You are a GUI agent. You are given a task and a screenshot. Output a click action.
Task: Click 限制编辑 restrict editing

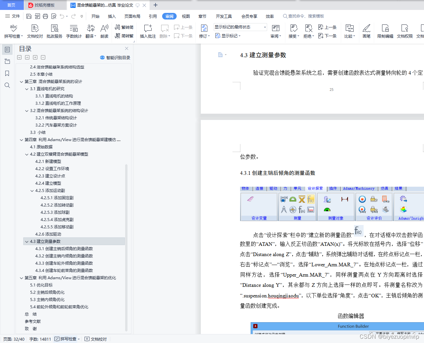tap(385, 32)
